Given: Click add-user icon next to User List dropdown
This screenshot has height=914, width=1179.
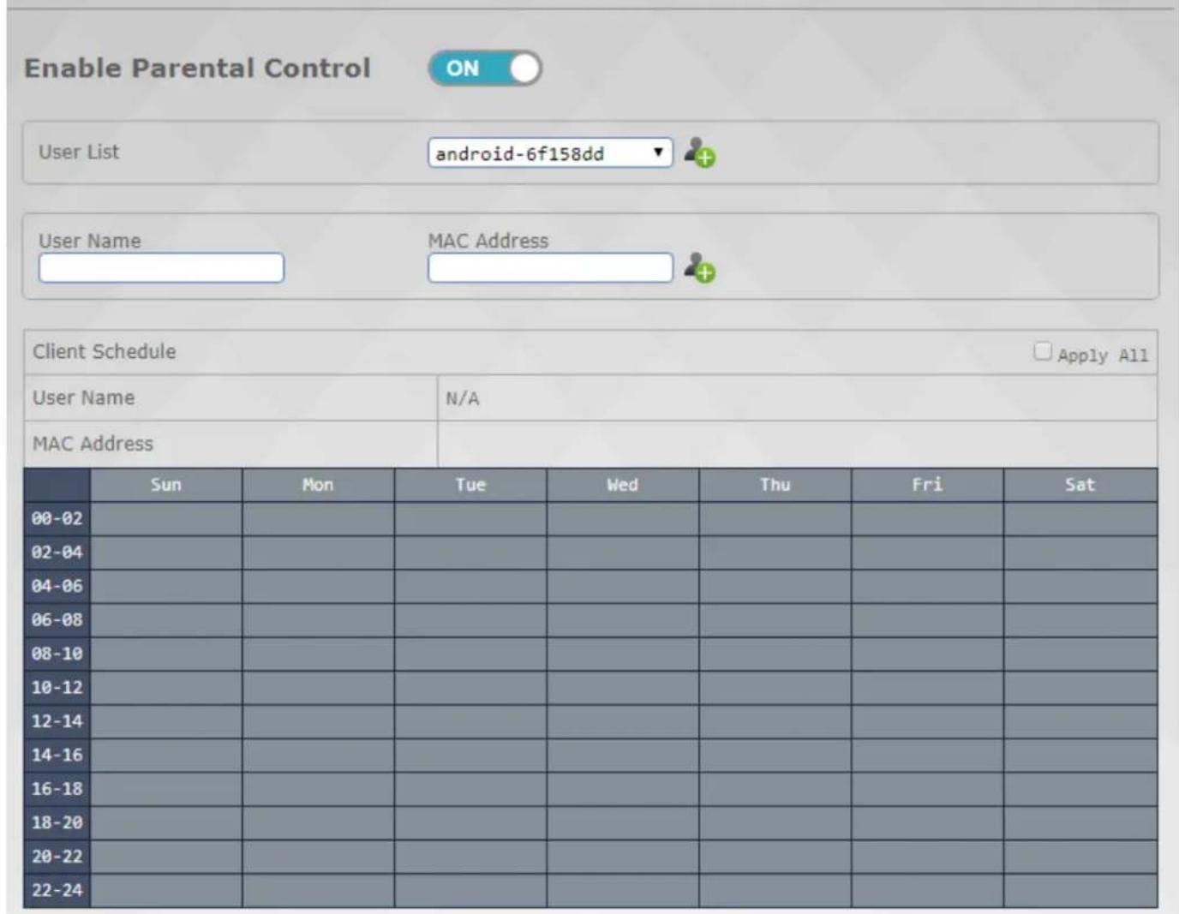Looking at the screenshot, I should point(699,152).
